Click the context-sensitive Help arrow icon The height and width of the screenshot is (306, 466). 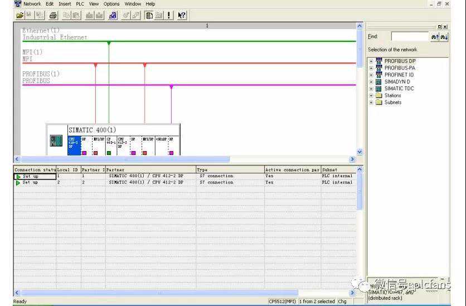tap(182, 16)
